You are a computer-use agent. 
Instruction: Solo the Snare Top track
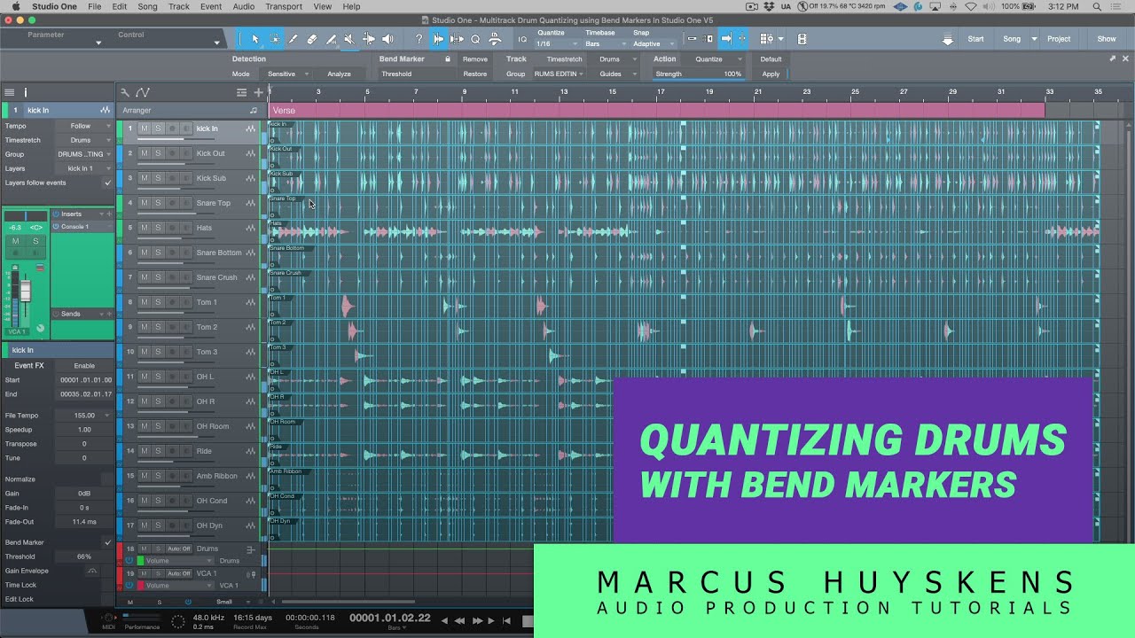(x=158, y=203)
